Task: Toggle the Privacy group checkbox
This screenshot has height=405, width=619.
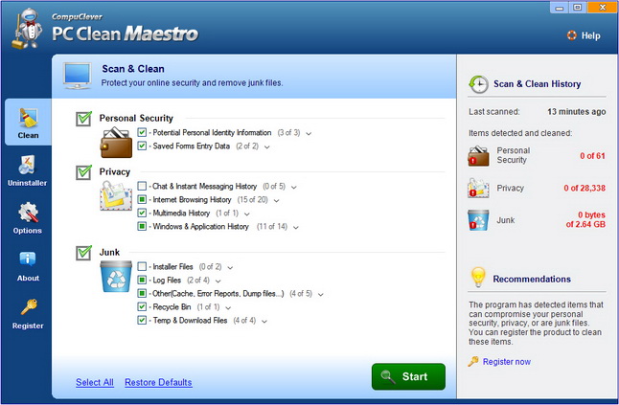Action: point(83,172)
